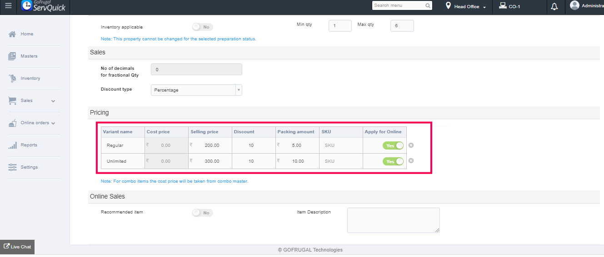This screenshot has width=604, height=257.
Task: Open the Head Office location dropdown
Action: [x=470, y=7]
